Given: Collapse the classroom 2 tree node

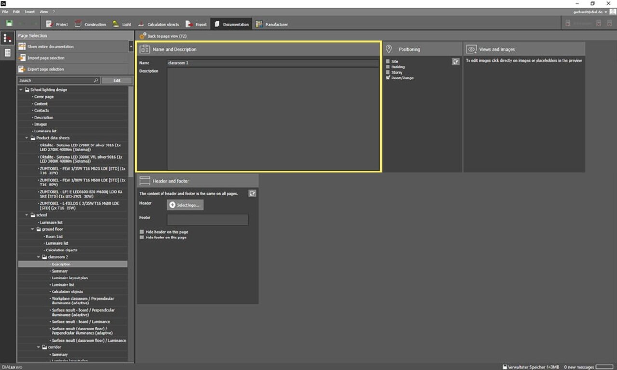Looking at the screenshot, I should click(39, 257).
